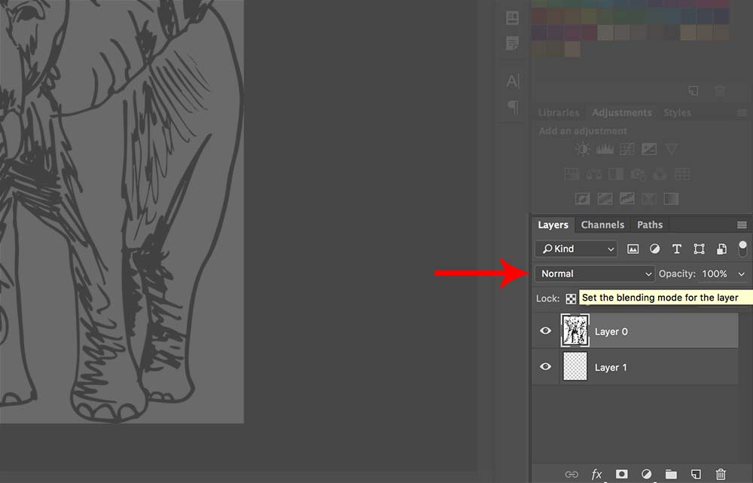The image size is (753, 483).
Task: Open the Normal blending mode dropdown
Action: point(595,274)
